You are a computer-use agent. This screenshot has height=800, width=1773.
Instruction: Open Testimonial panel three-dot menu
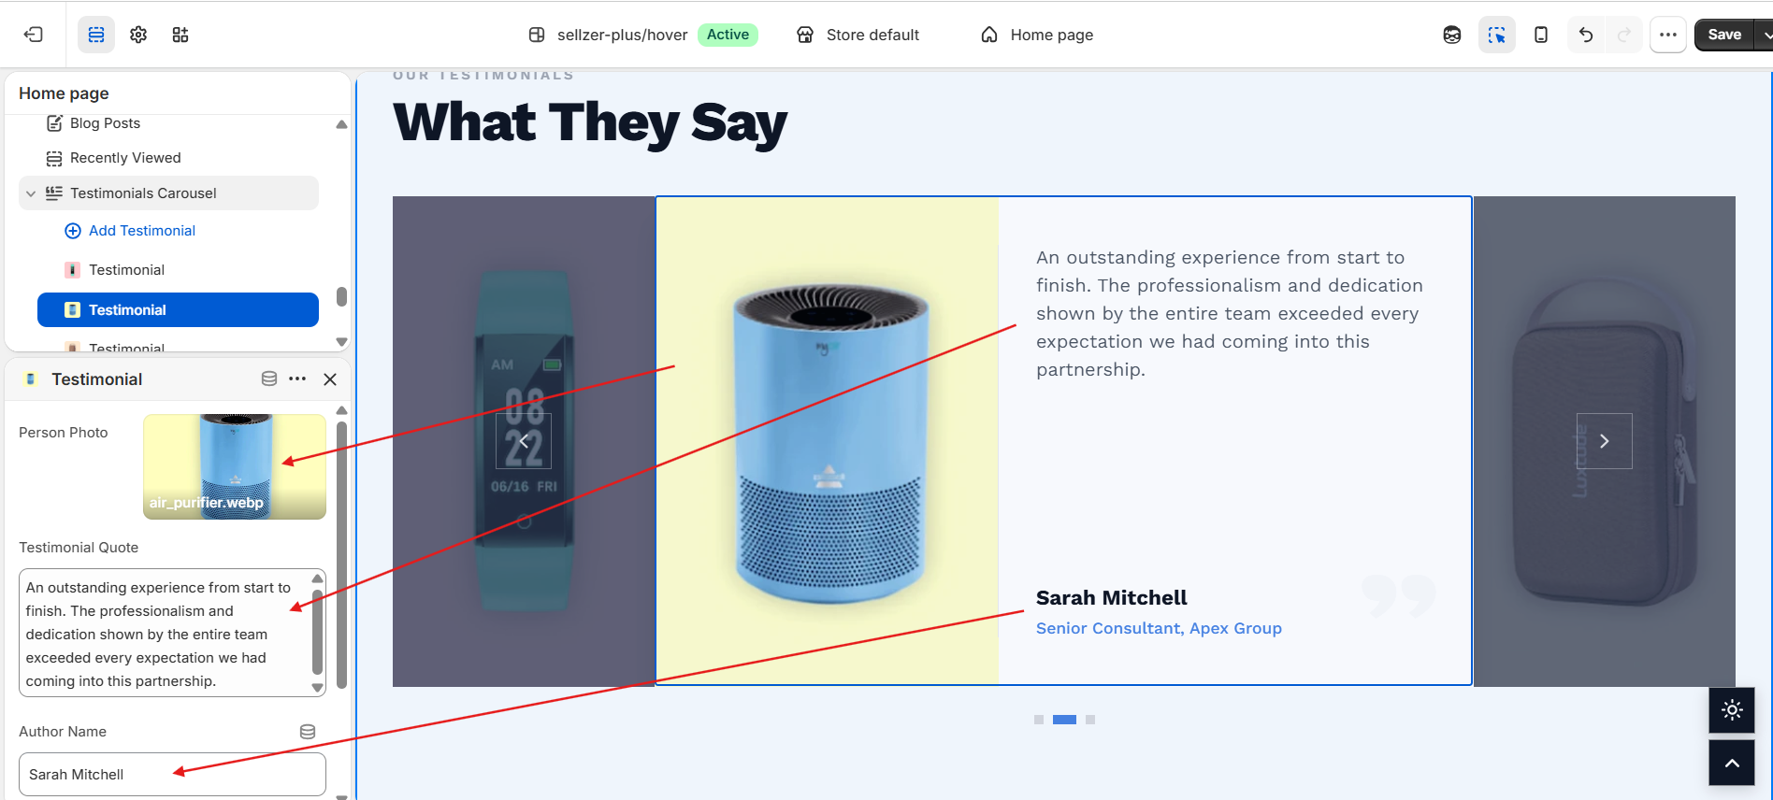click(x=297, y=379)
